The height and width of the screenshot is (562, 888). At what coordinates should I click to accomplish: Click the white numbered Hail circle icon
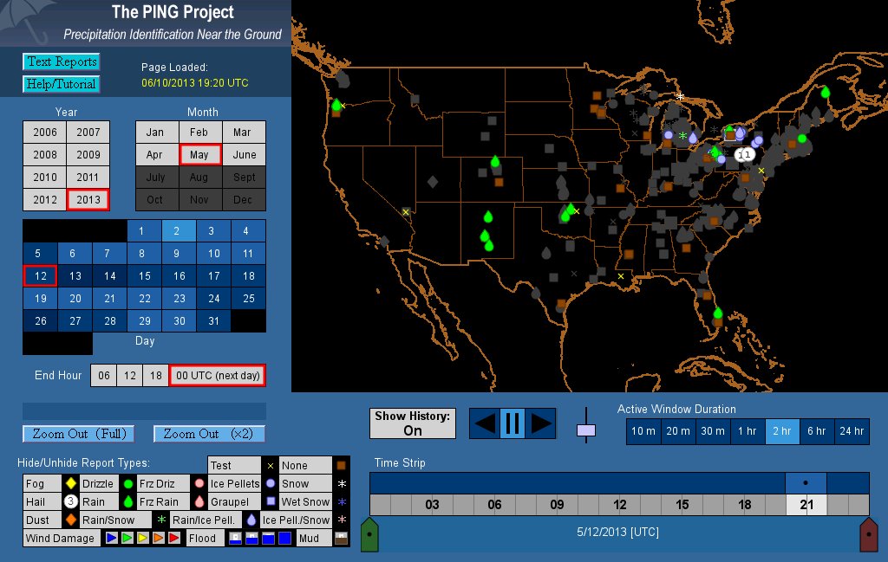pyautogui.click(x=70, y=501)
